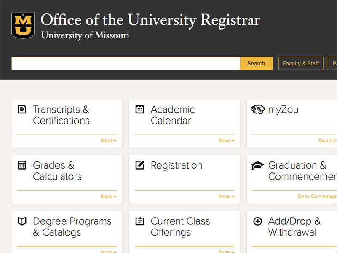337x253 pixels.
Task: Click the MU shield logo
Action: (23, 25)
